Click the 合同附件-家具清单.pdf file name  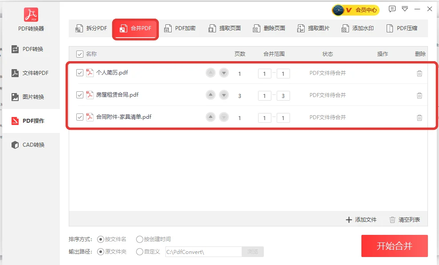tap(124, 117)
